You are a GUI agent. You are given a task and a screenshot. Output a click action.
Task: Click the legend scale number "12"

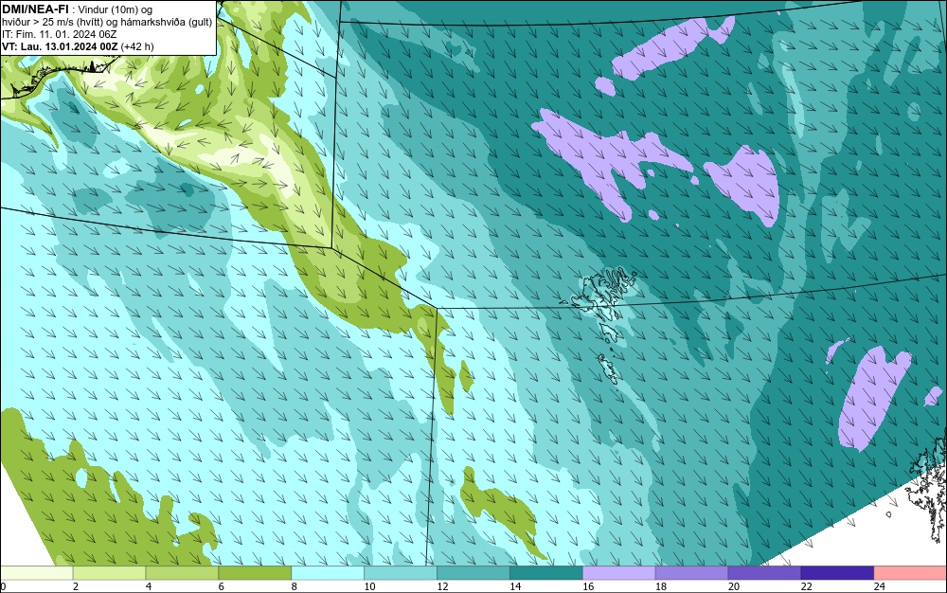tap(442, 586)
